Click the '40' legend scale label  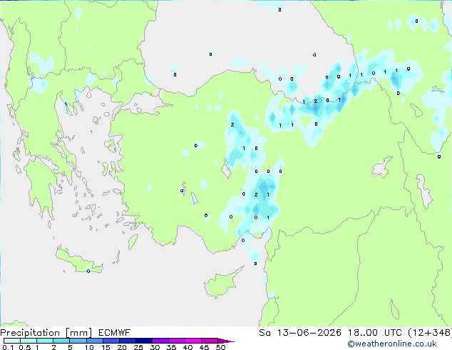[188, 347]
